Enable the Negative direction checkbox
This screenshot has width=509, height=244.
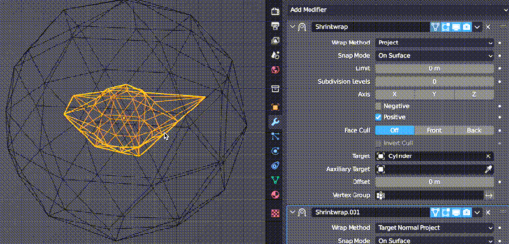pyautogui.click(x=378, y=106)
